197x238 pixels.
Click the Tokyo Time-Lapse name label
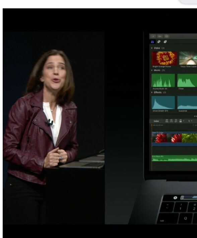click(188, 67)
